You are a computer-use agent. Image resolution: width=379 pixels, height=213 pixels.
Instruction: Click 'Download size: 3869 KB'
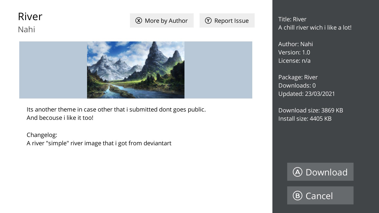[x=311, y=110]
